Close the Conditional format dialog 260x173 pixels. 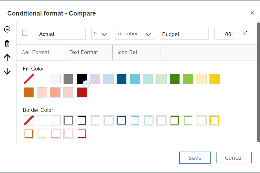click(x=252, y=13)
